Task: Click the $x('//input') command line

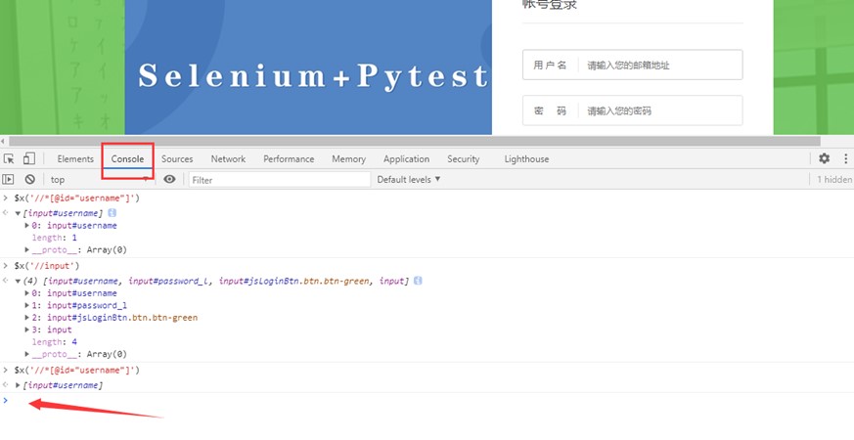Action: 47,266
